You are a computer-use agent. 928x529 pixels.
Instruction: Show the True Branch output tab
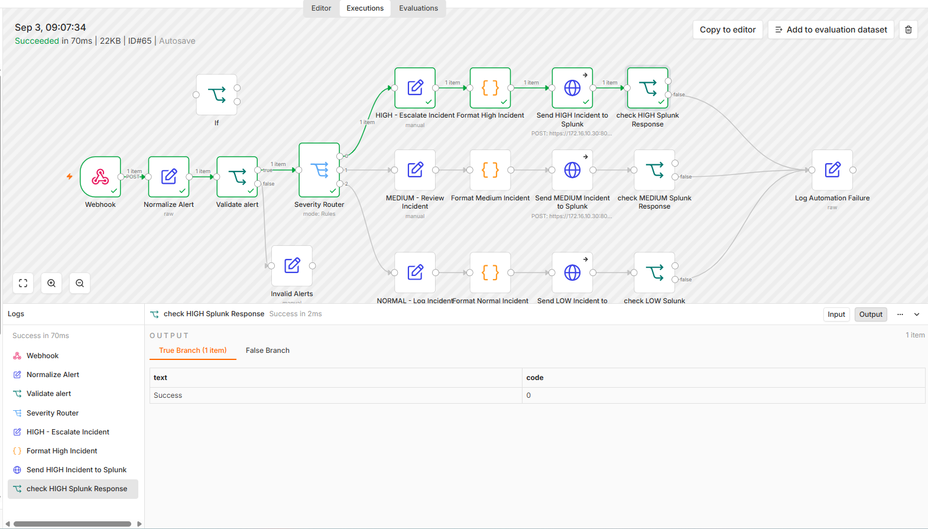pos(193,350)
